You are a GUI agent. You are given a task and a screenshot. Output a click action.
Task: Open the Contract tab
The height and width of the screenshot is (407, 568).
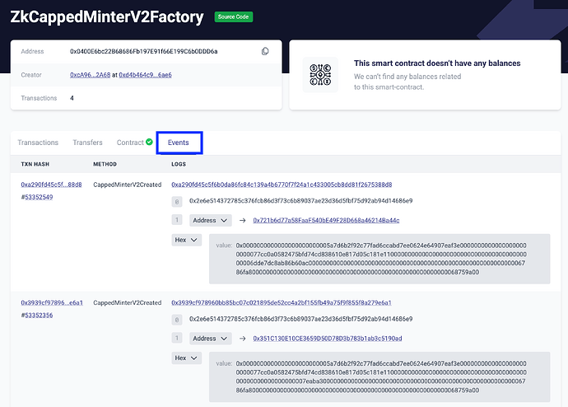pos(130,143)
